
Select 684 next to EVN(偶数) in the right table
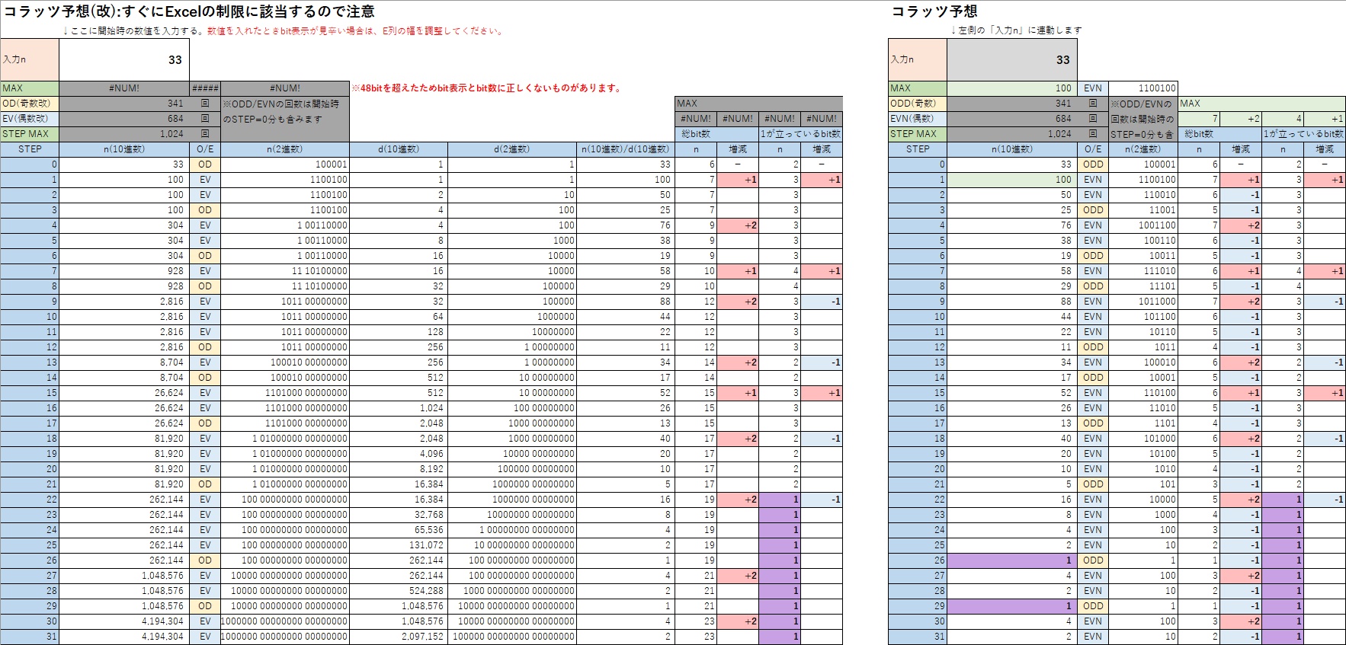click(x=1012, y=119)
